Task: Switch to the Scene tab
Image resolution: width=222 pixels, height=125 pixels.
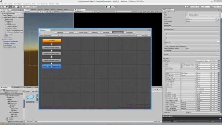Action: [27, 10]
